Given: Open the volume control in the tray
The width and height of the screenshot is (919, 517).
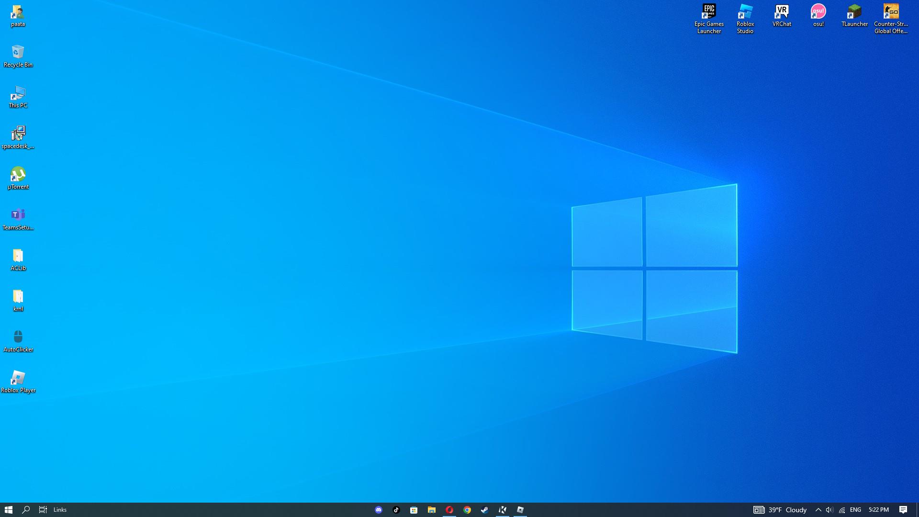Looking at the screenshot, I should click(x=829, y=510).
